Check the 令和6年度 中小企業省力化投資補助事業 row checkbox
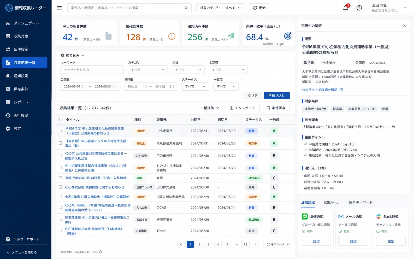Screen dimensions: 414x259 pos(60,131)
